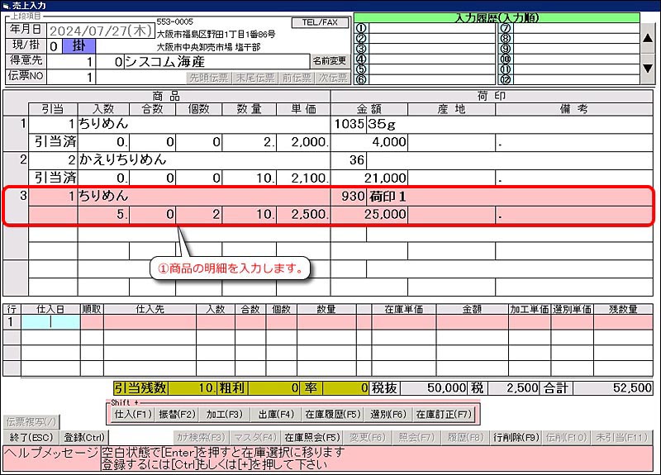Open 在庫訂正(F7) stock correction
661x475 pixels.
(444, 414)
